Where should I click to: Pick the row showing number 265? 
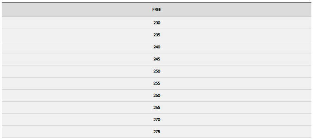(x=157, y=107)
